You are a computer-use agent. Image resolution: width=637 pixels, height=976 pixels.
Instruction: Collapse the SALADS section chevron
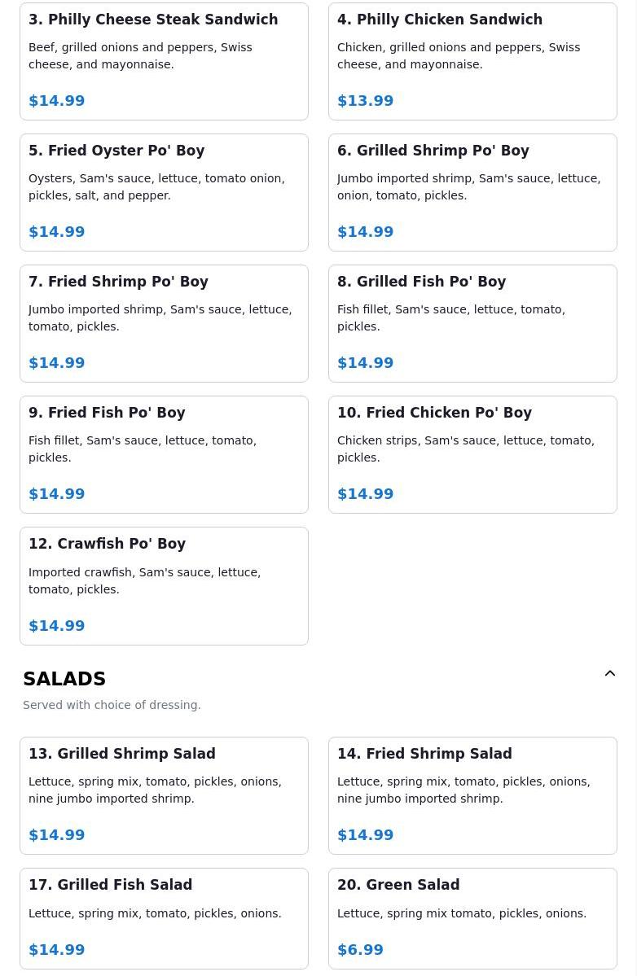pos(609,673)
